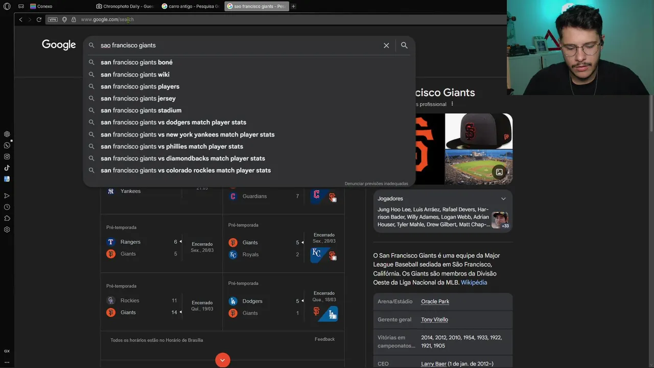Open more images icon on stadium photo

(x=499, y=172)
